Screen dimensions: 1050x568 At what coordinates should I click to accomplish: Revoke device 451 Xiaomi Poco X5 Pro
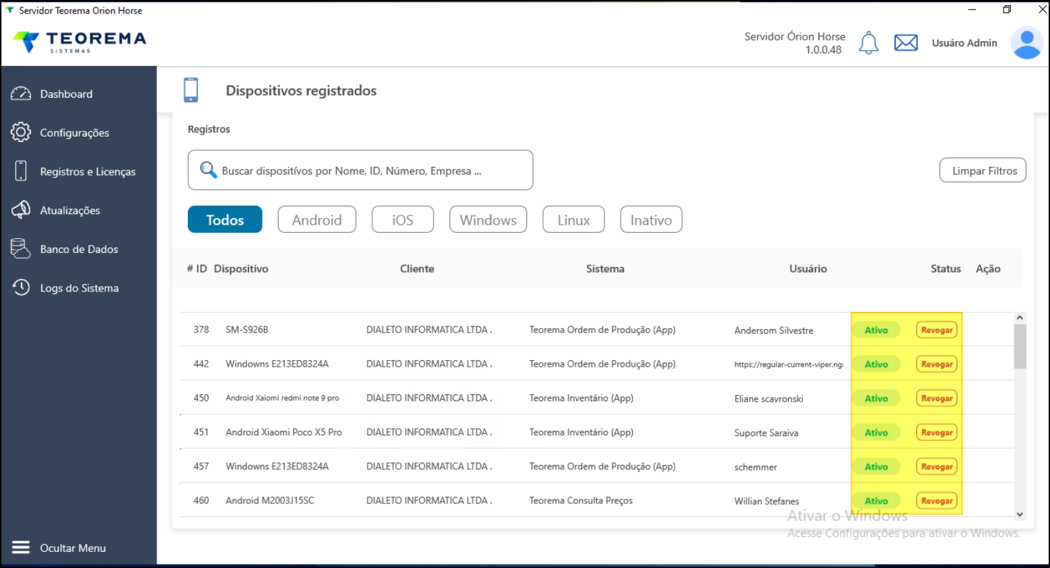click(937, 432)
